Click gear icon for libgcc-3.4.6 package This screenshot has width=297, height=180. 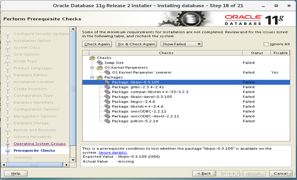coord(107,102)
